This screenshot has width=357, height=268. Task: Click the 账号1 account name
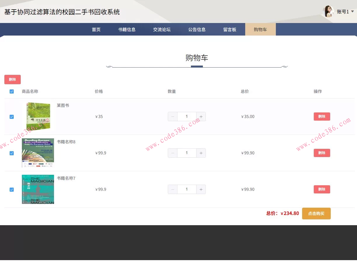[x=343, y=12]
